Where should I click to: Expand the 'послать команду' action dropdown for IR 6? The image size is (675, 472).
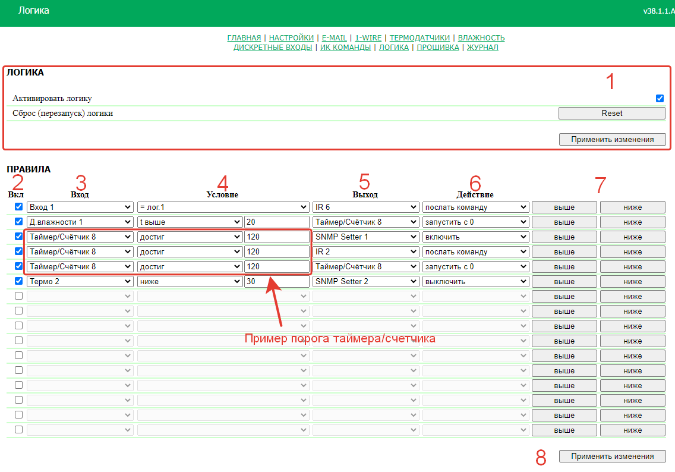[475, 207]
